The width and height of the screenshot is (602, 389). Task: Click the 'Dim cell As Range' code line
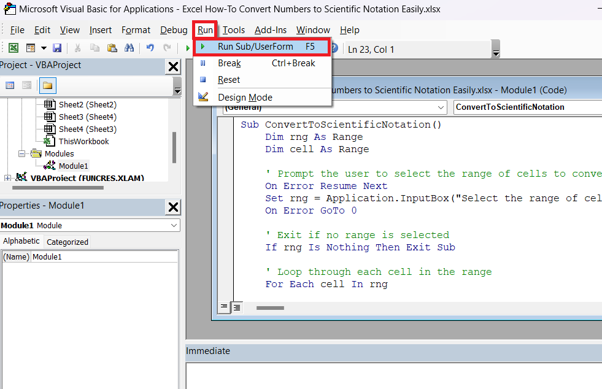click(x=317, y=149)
